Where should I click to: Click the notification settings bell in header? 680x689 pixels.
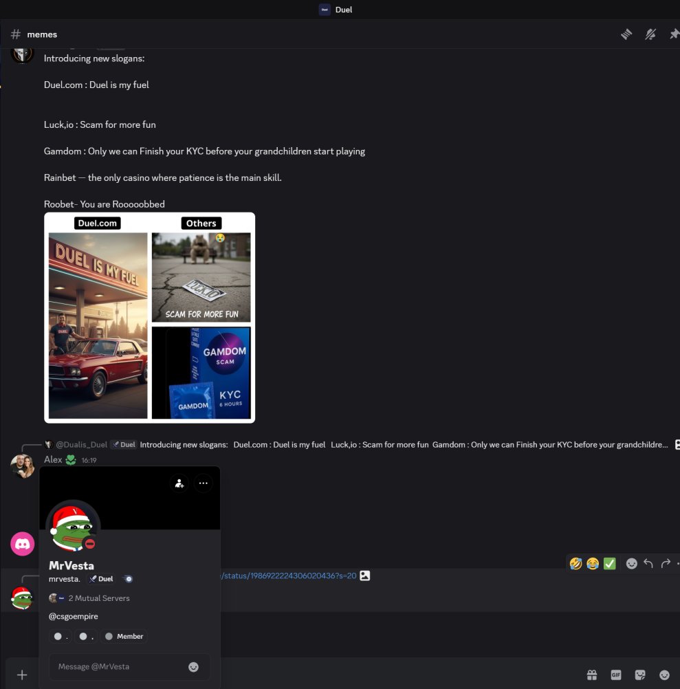pos(650,34)
